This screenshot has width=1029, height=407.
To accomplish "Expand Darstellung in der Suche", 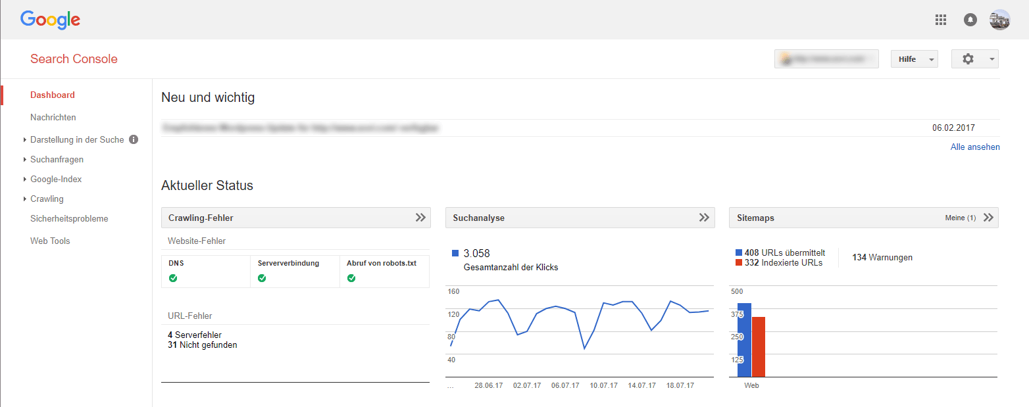I will [x=77, y=139].
